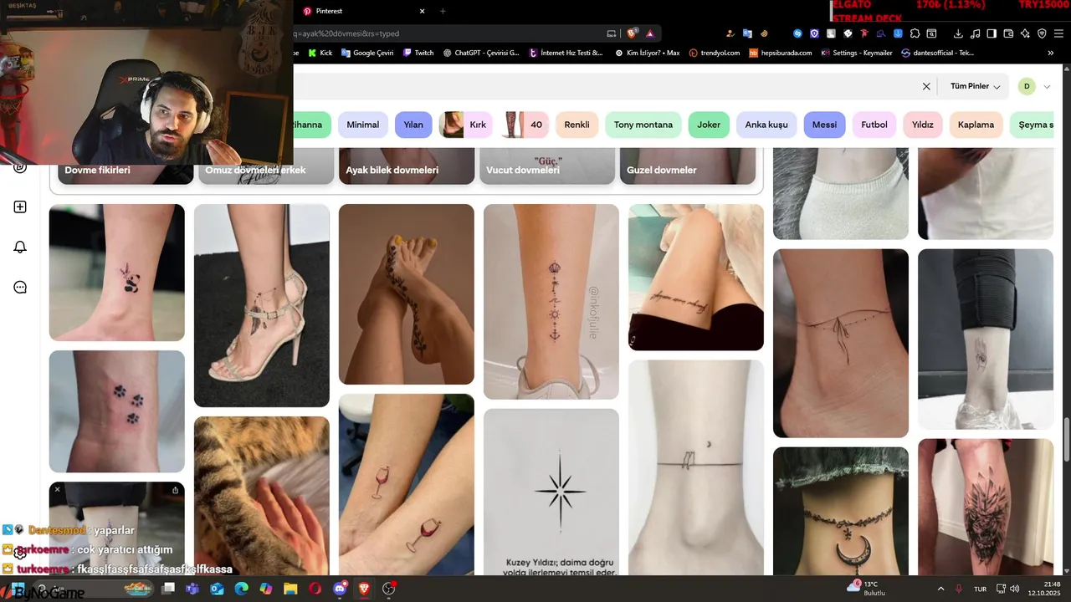The image size is (1071, 602).
Task: Open the paw prints tattoo pin
Action: pyautogui.click(x=116, y=411)
